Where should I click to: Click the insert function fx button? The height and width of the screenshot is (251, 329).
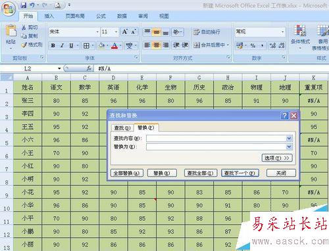[89, 68]
